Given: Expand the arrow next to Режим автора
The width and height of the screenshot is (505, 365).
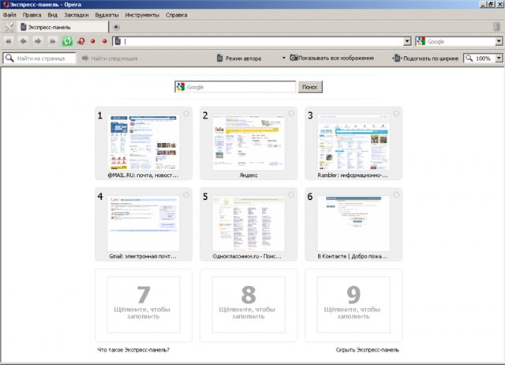Looking at the screenshot, I should (283, 58).
